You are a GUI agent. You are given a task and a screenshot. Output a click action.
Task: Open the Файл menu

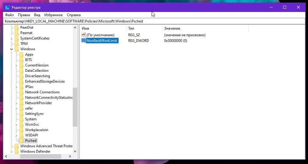pyautogui.click(x=9, y=15)
